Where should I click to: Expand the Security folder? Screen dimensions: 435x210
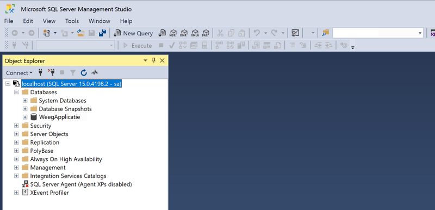click(x=16, y=126)
